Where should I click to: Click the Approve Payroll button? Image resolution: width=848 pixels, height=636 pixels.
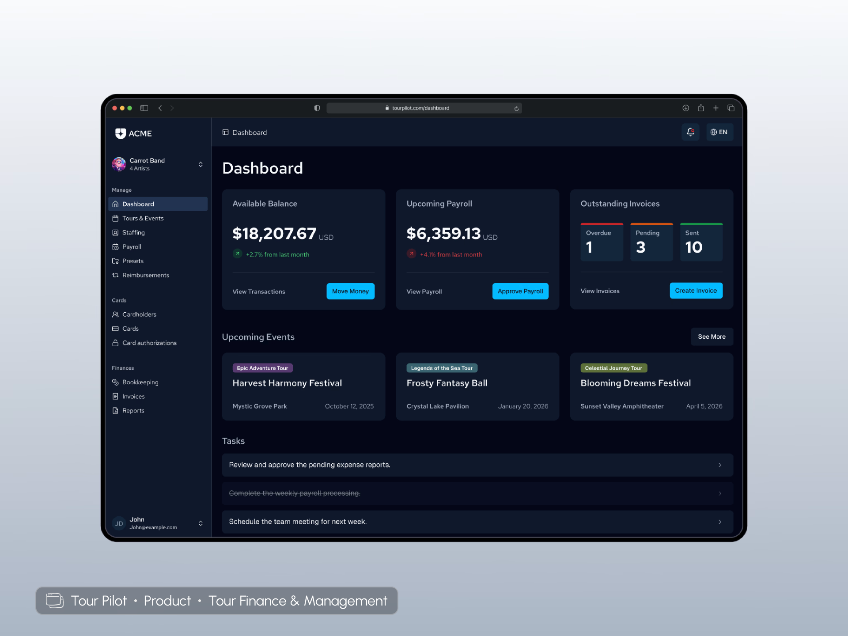click(x=520, y=291)
